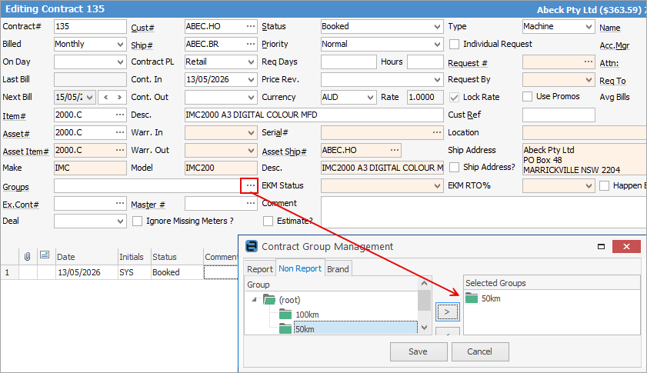The height and width of the screenshot is (373, 647).
Task: Open the Currency dropdown showing AUD
Action: click(370, 98)
